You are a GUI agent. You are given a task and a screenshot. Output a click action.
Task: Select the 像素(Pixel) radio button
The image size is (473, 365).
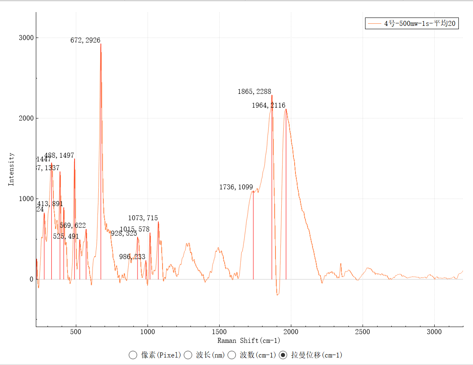pyautogui.click(x=133, y=355)
